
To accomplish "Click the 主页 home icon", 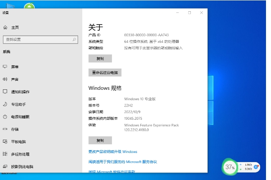I will pos(5,27).
